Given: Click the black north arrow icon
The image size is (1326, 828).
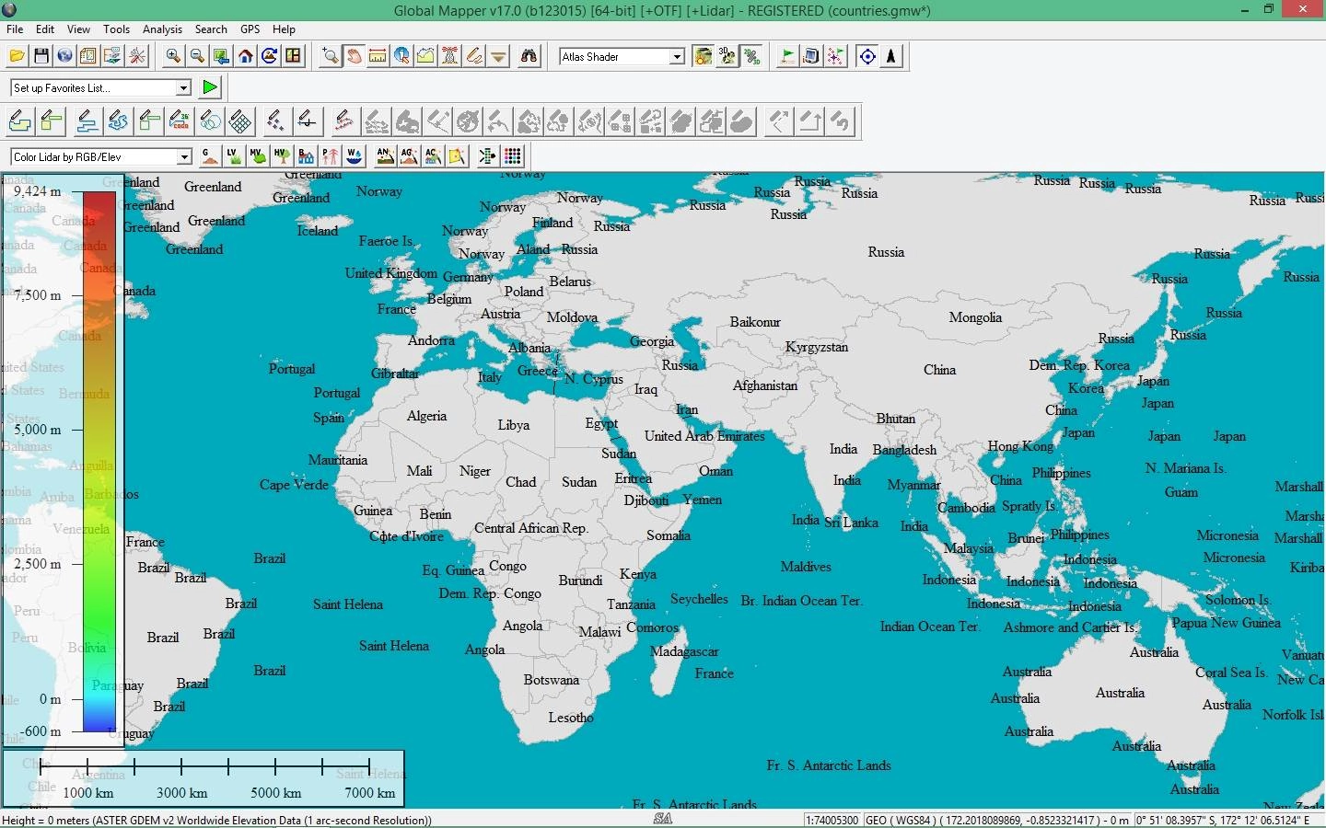Looking at the screenshot, I should click(x=891, y=56).
